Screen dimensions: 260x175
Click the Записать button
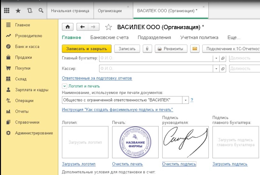pyautogui.click(x=127, y=49)
